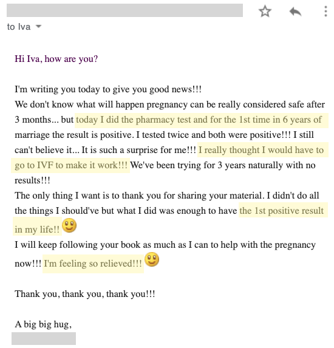Expand recipient details arrow next to Iva
The height and width of the screenshot is (348, 334).
click(x=38, y=26)
